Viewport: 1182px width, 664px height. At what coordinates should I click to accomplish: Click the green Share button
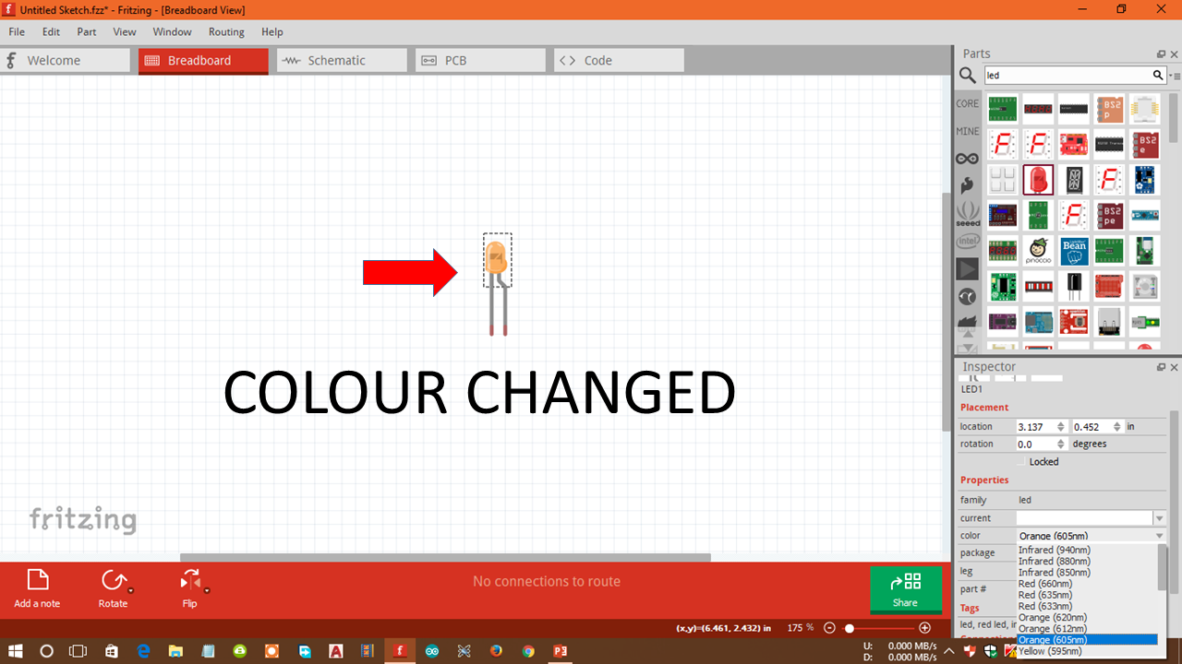pos(905,589)
